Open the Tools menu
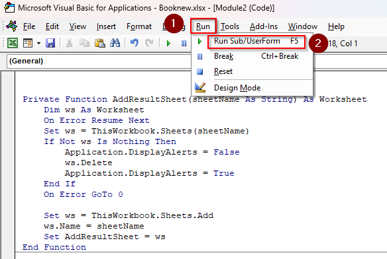The width and height of the screenshot is (387, 259). 230,26
